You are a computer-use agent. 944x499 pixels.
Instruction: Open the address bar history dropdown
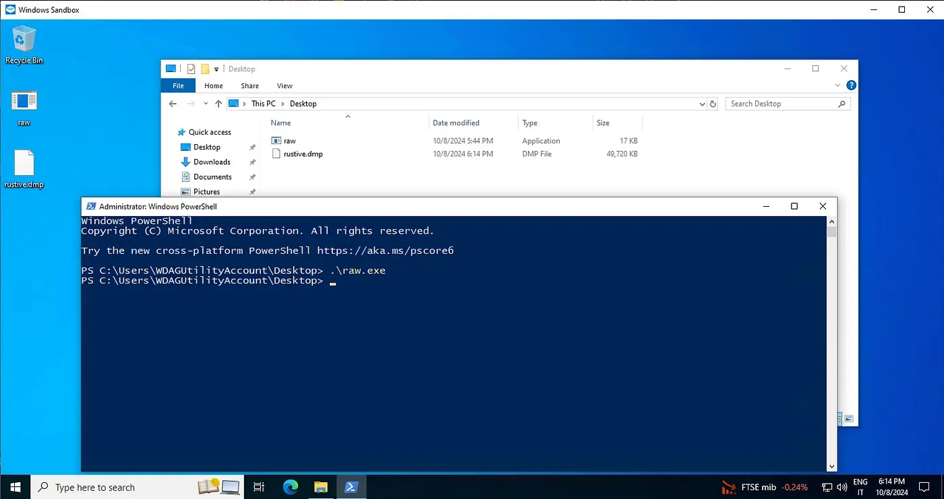701,103
